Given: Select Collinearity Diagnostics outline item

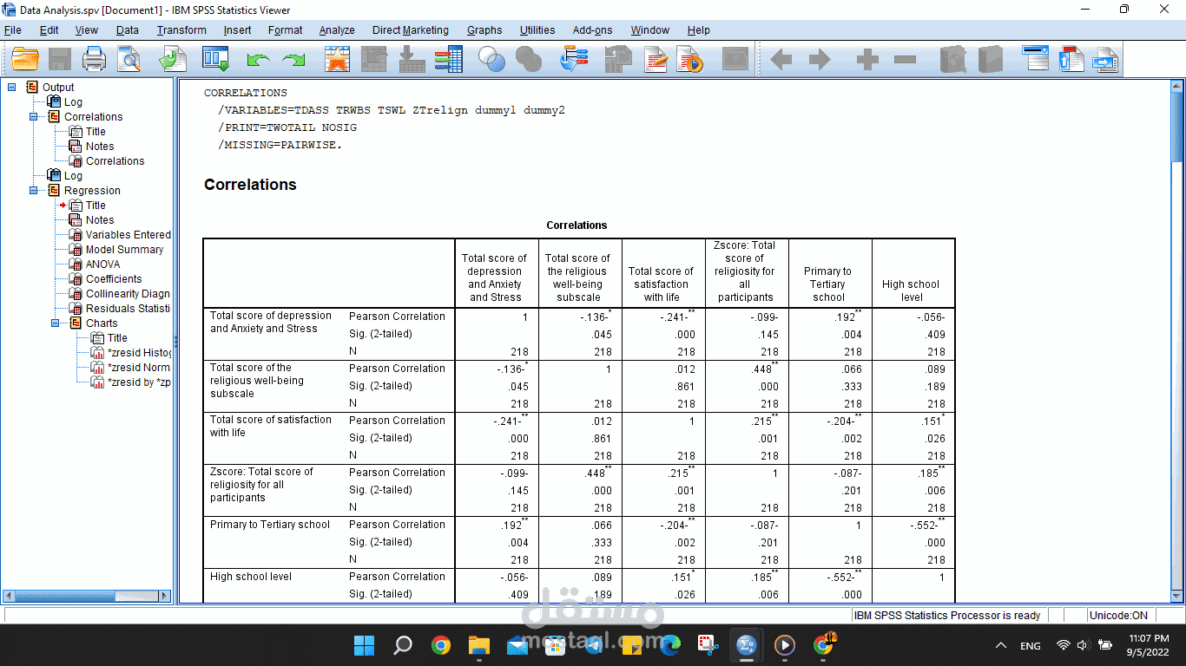Looking at the screenshot, I should [128, 293].
